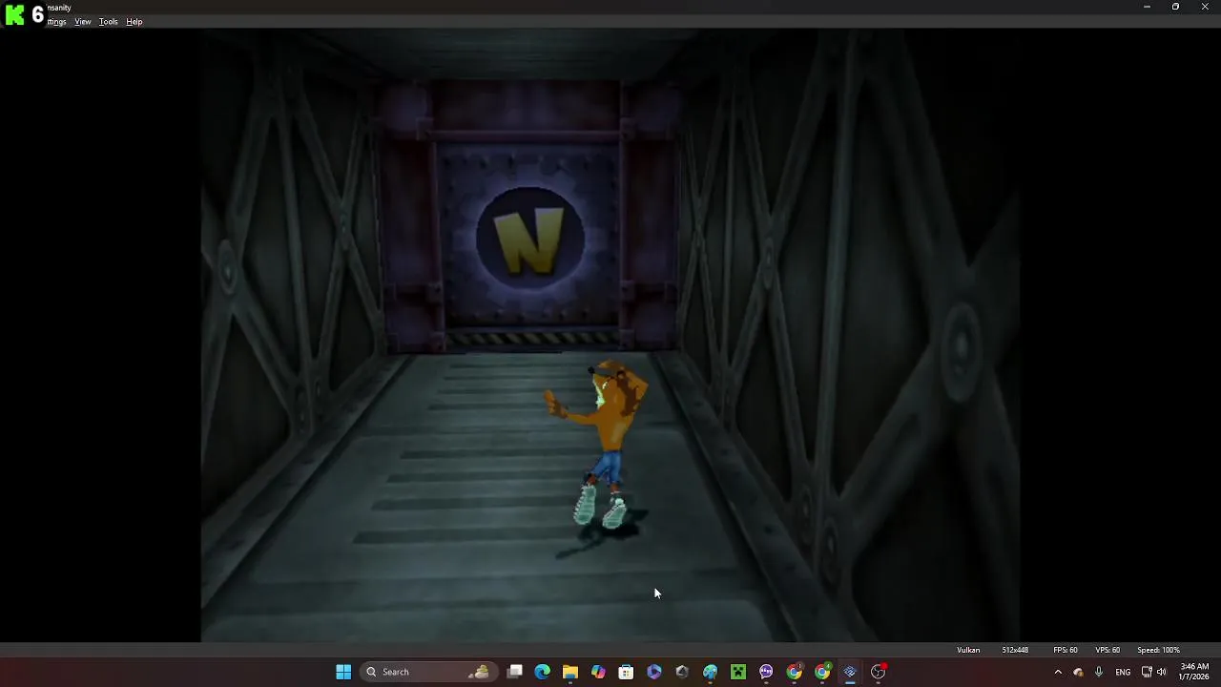This screenshot has height=687, width=1221.
Task: Open the round icon with red notification dot
Action: point(879,672)
